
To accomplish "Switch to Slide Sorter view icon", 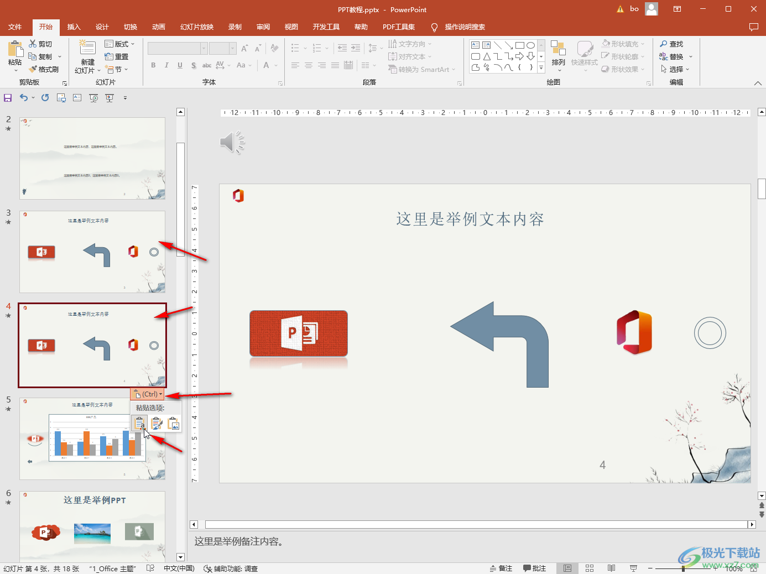I will point(590,568).
